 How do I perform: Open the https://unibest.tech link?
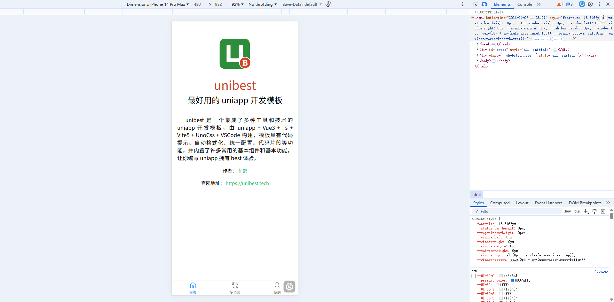[247, 183]
